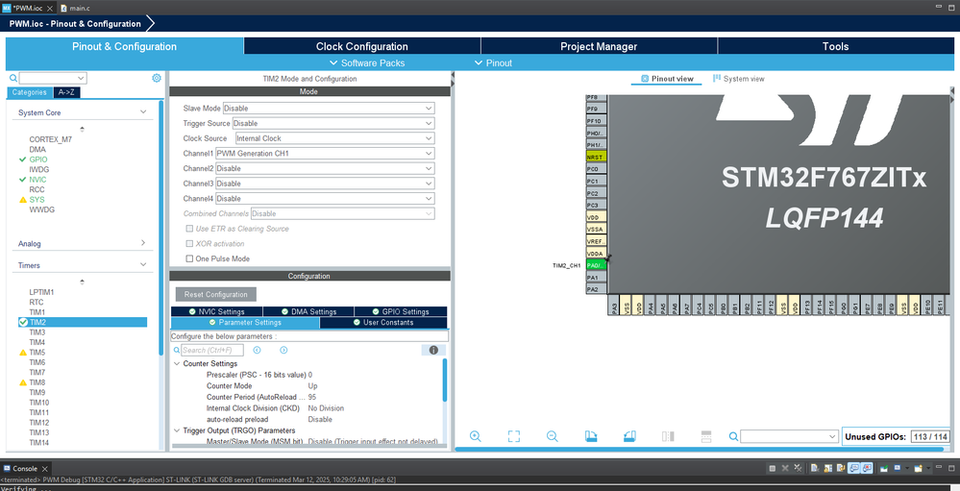Image resolution: width=960 pixels, height=491 pixels.
Task: Open the pin search combo box
Action: (x=789, y=436)
